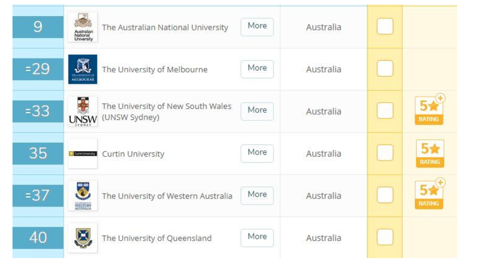The width and height of the screenshot is (478, 273).
Task: Click the rank 9 cell
Action: 38,27
